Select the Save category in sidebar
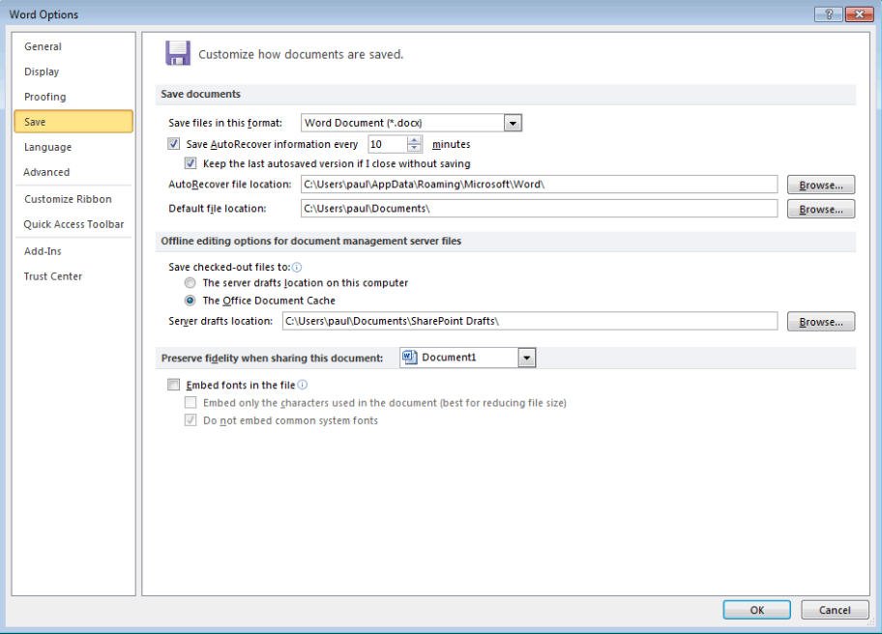 (73, 122)
